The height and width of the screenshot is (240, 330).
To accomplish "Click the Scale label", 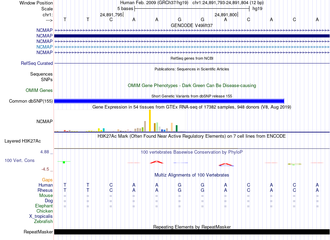I will [47, 9].
